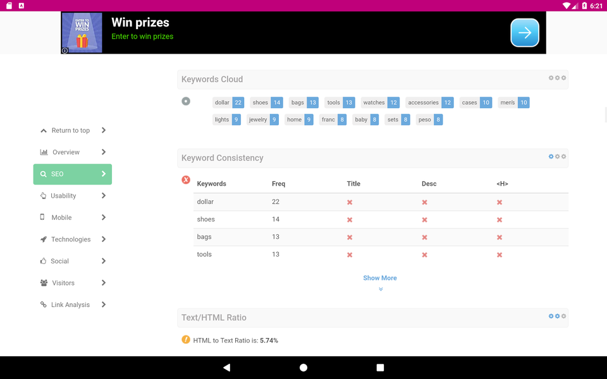This screenshot has height=379, width=607.
Task: Expand the SEO section chevron
Action: pos(103,174)
